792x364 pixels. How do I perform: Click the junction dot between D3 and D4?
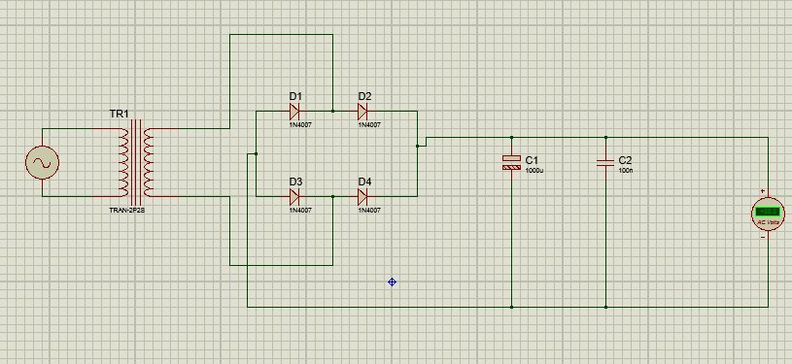[x=333, y=196]
